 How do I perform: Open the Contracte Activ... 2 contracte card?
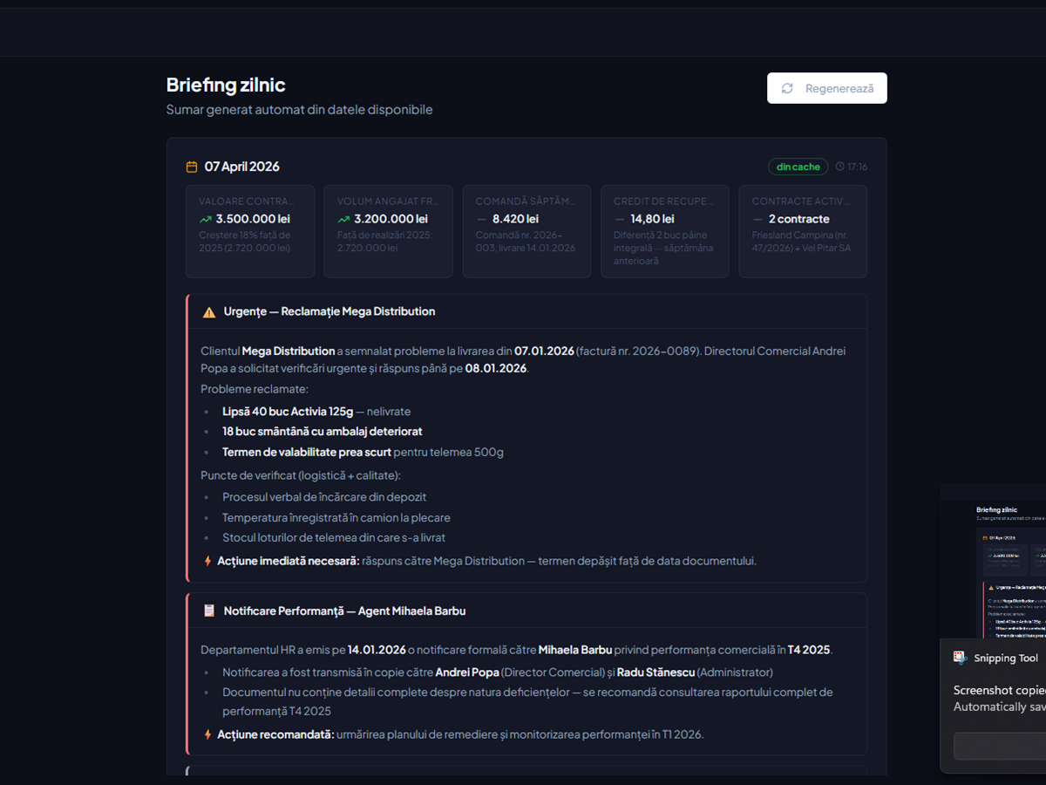pos(803,231)
